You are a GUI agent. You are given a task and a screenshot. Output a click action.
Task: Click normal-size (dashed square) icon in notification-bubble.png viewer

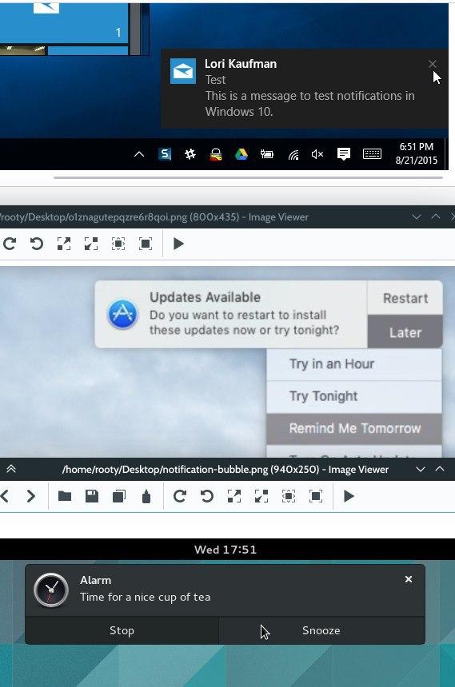289,496
